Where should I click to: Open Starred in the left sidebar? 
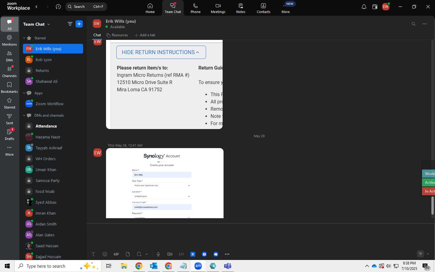point(10,103)
